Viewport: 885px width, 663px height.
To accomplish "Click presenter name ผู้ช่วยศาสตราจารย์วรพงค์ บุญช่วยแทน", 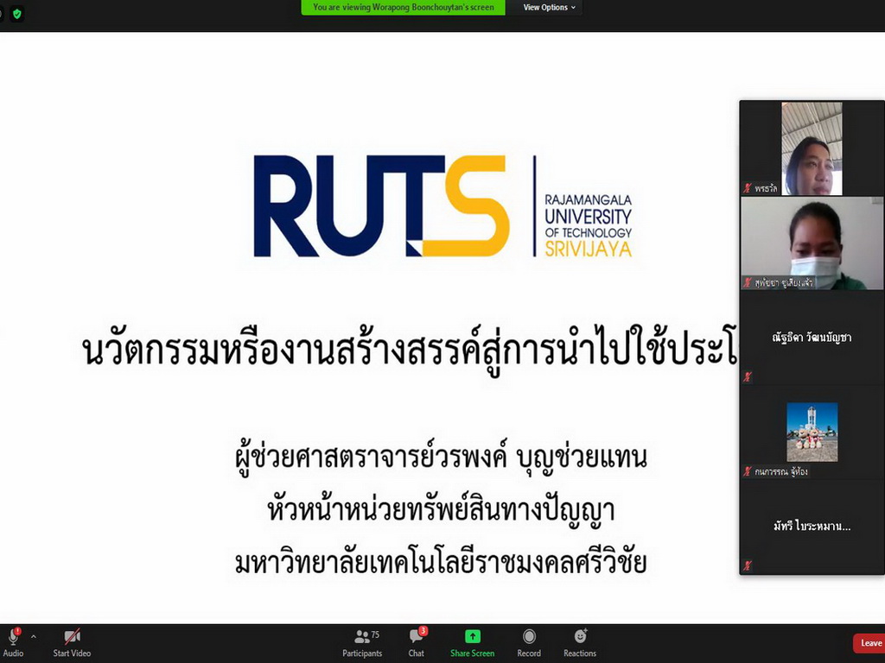I will pos(442,458).
